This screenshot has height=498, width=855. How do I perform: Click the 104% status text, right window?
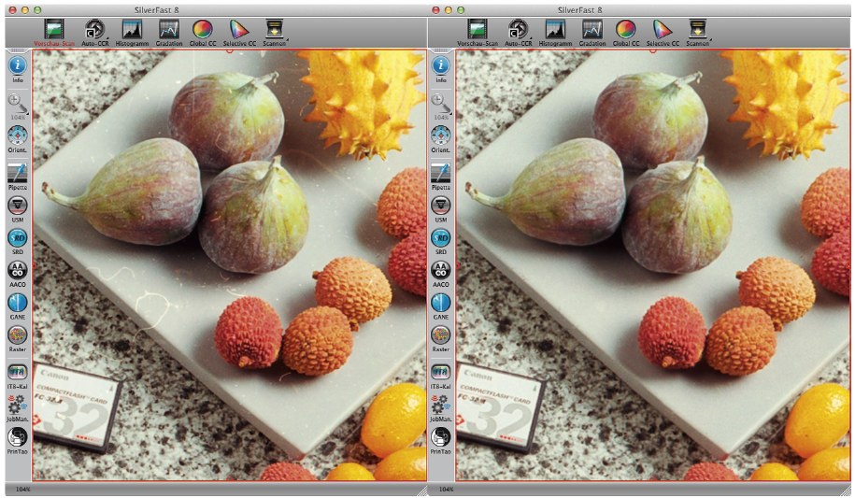[x=446, y=490]
